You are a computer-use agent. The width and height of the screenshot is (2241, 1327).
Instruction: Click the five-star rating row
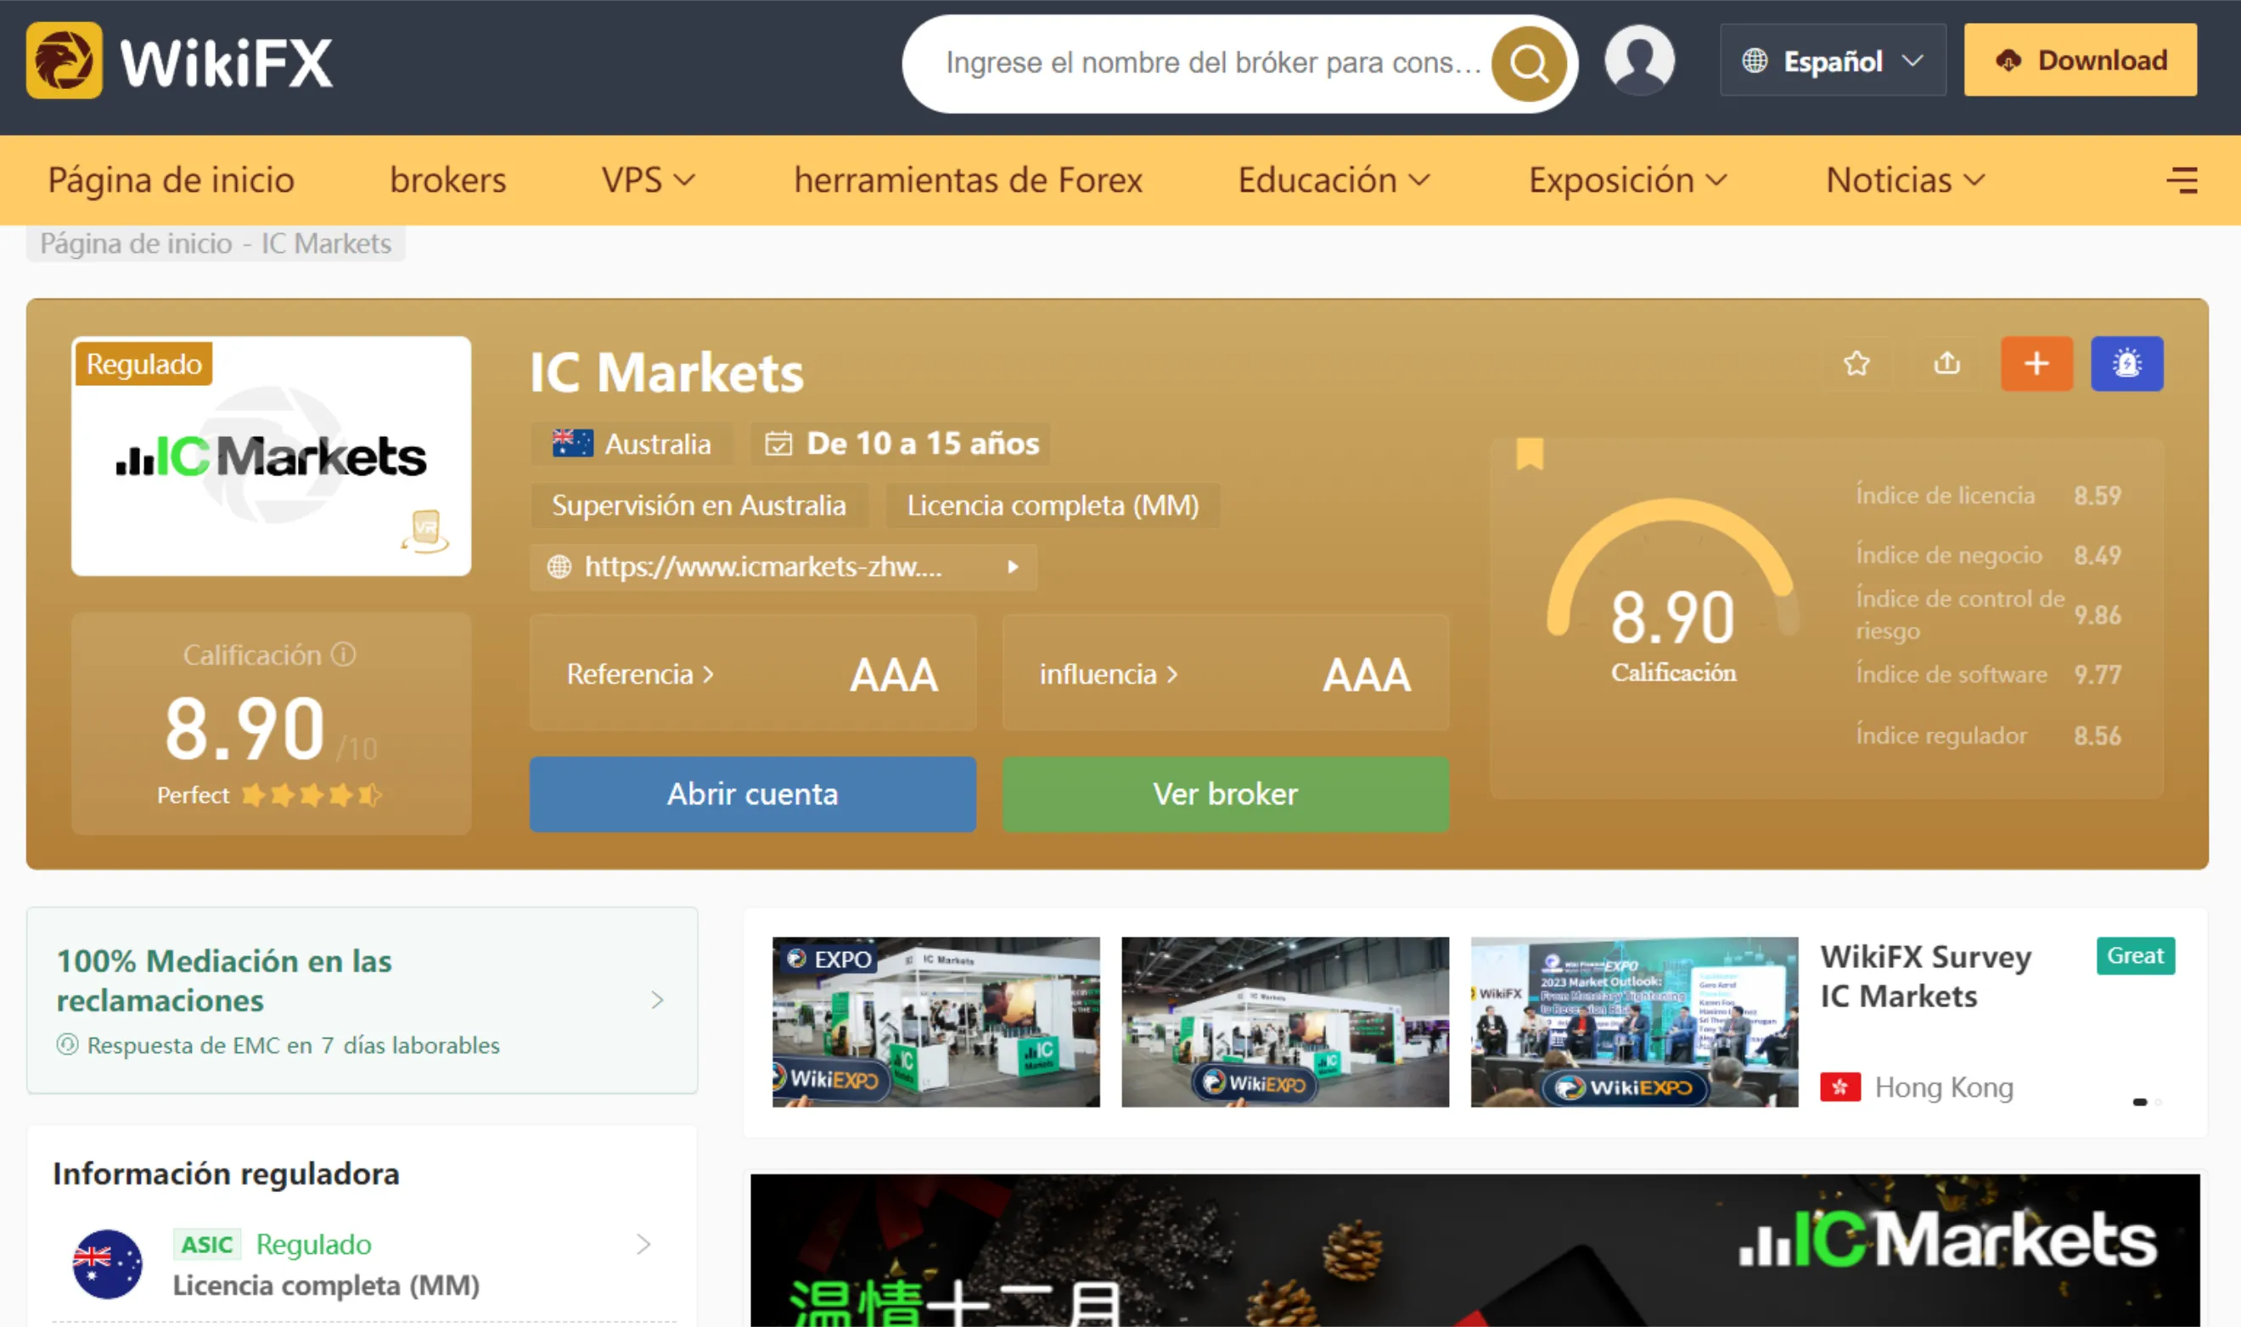click(x=312, y=795)
